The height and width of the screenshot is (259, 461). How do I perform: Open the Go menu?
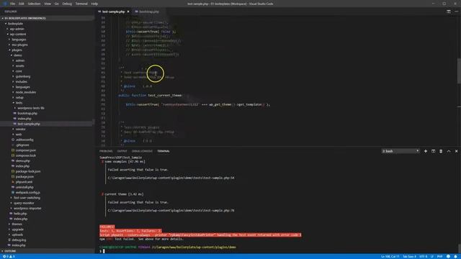point(57,4)
